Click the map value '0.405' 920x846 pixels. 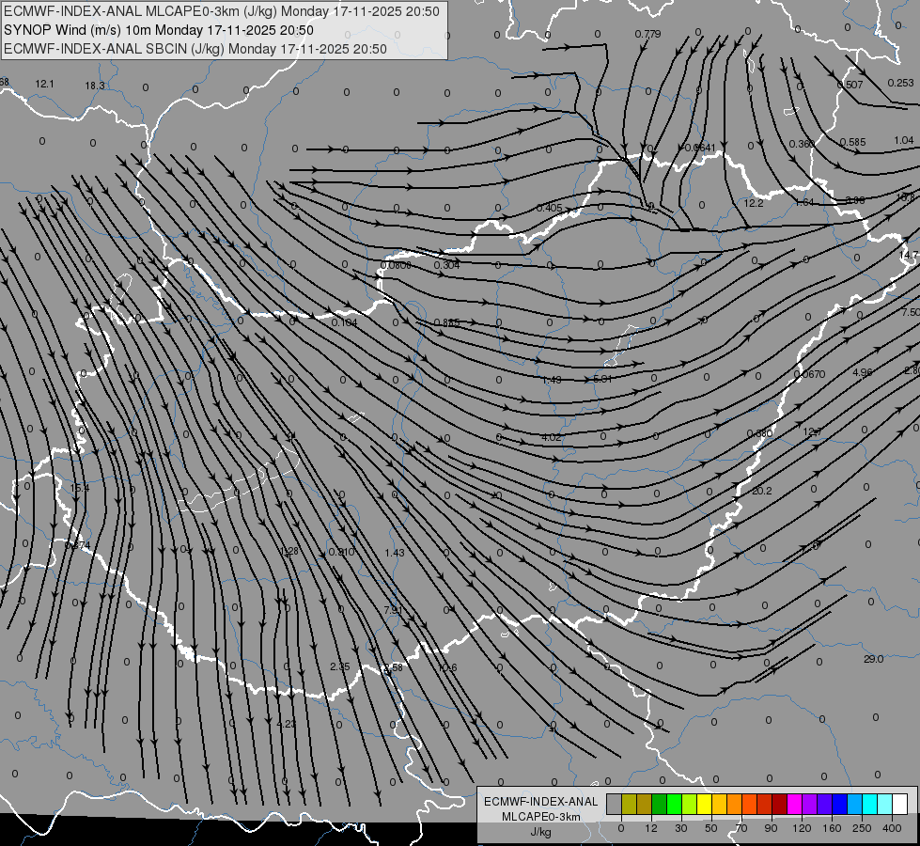point(549,208)
